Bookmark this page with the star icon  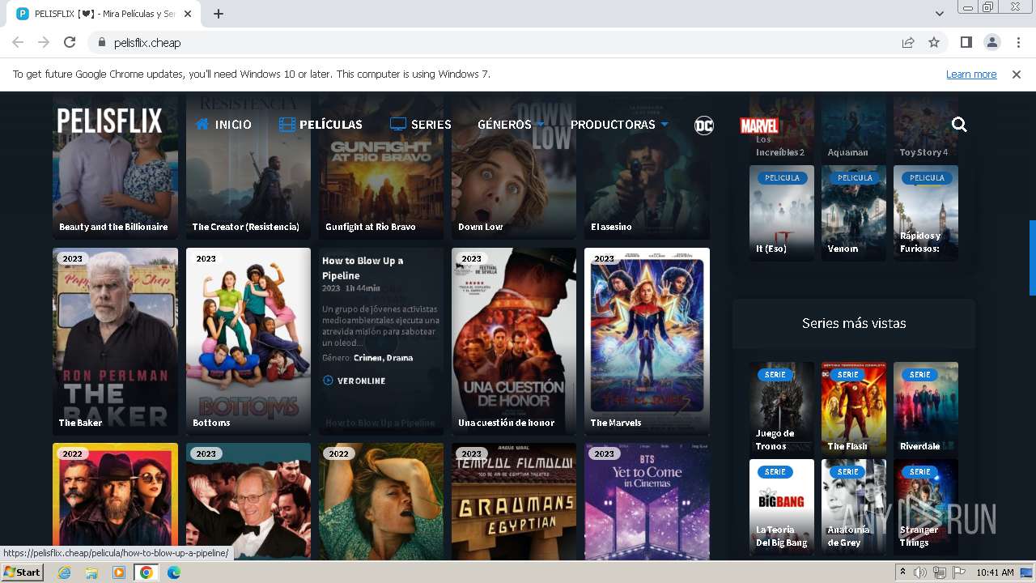pyautogui.click(x=934, y=42)
